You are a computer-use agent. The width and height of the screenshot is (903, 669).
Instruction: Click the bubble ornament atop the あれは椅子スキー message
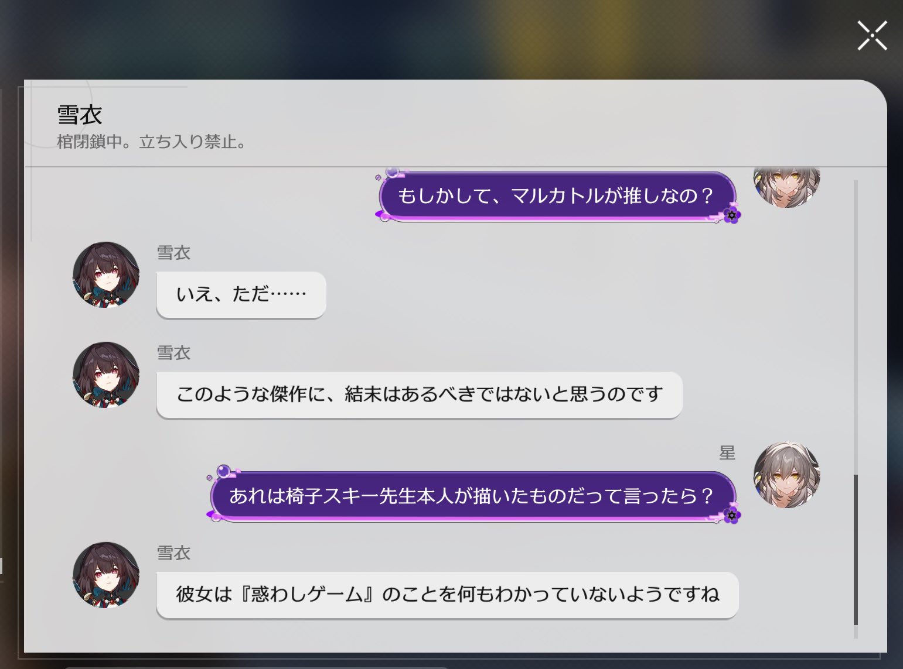(x=223, y=471)
